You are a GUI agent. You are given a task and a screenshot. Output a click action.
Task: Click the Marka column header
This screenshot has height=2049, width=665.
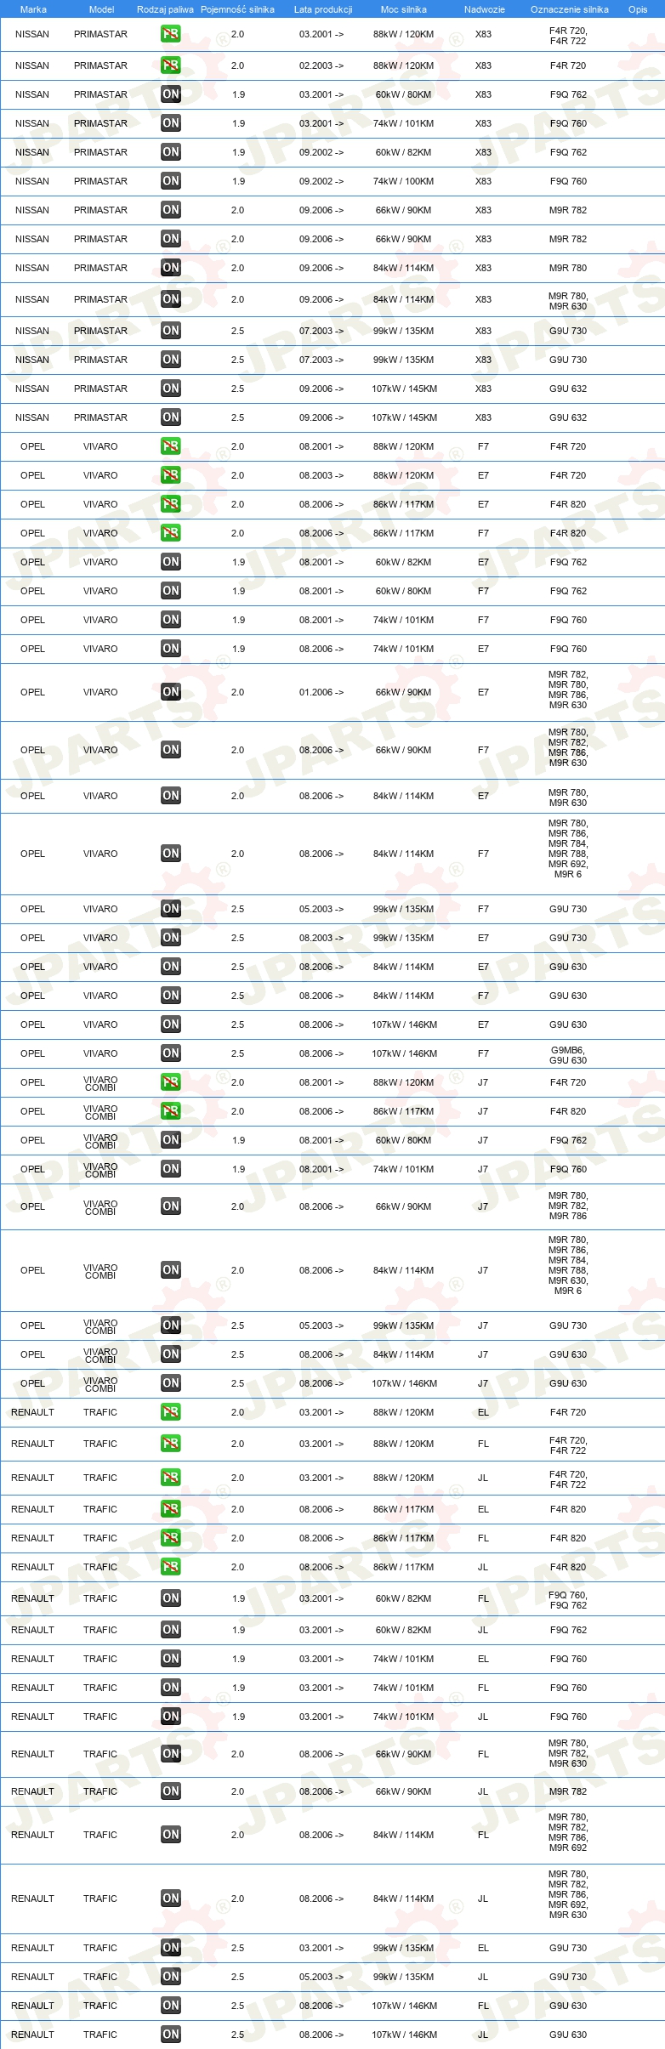(33, 9)
